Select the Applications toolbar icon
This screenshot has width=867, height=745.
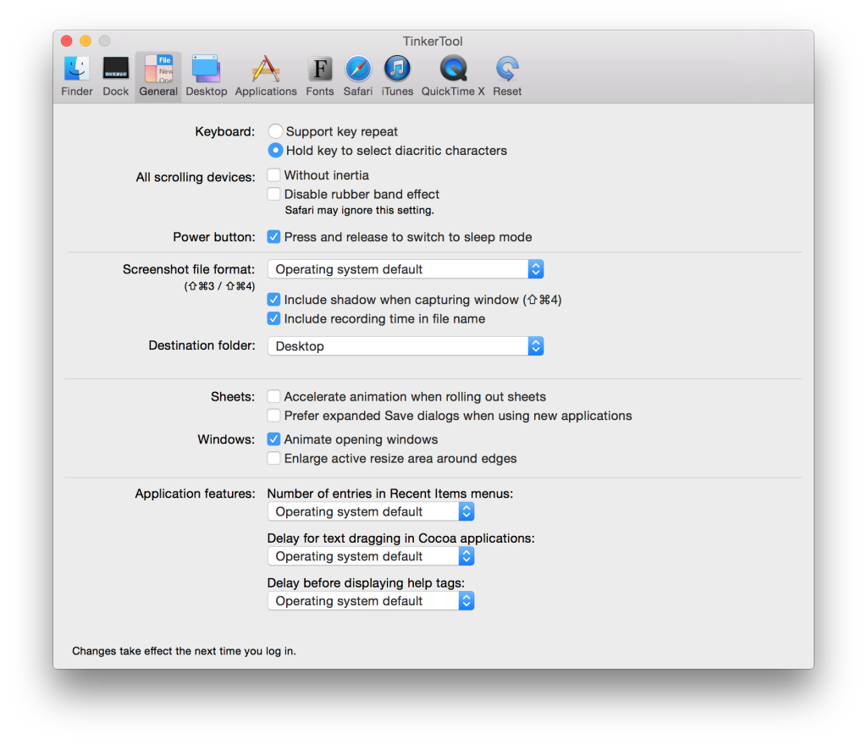pos(266,69)
